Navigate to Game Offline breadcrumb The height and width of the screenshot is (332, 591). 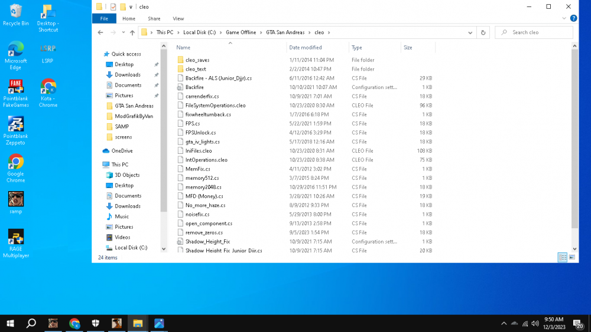click(x=241, y=32)
